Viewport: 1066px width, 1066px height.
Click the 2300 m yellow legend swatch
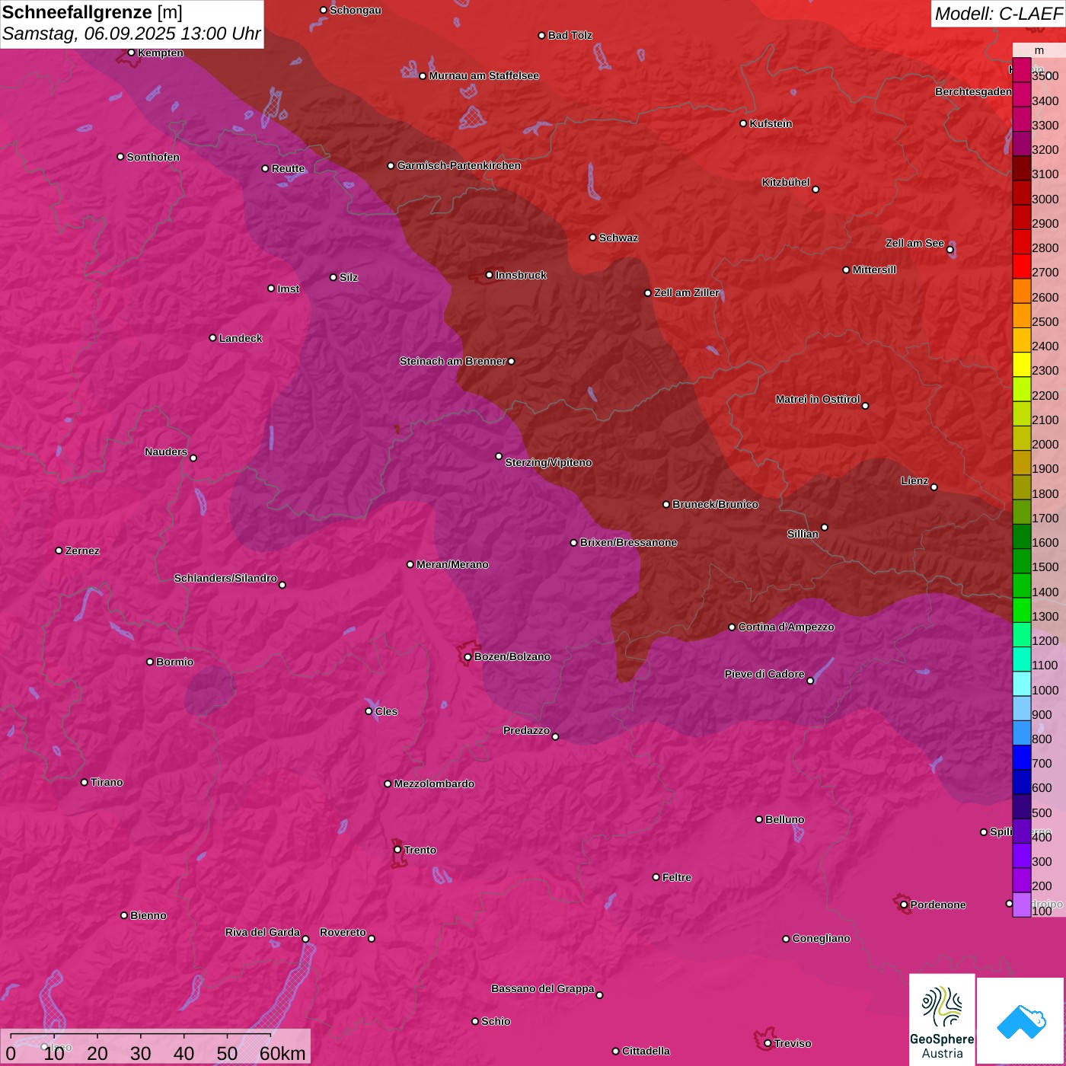click(x=1022, y=365)
